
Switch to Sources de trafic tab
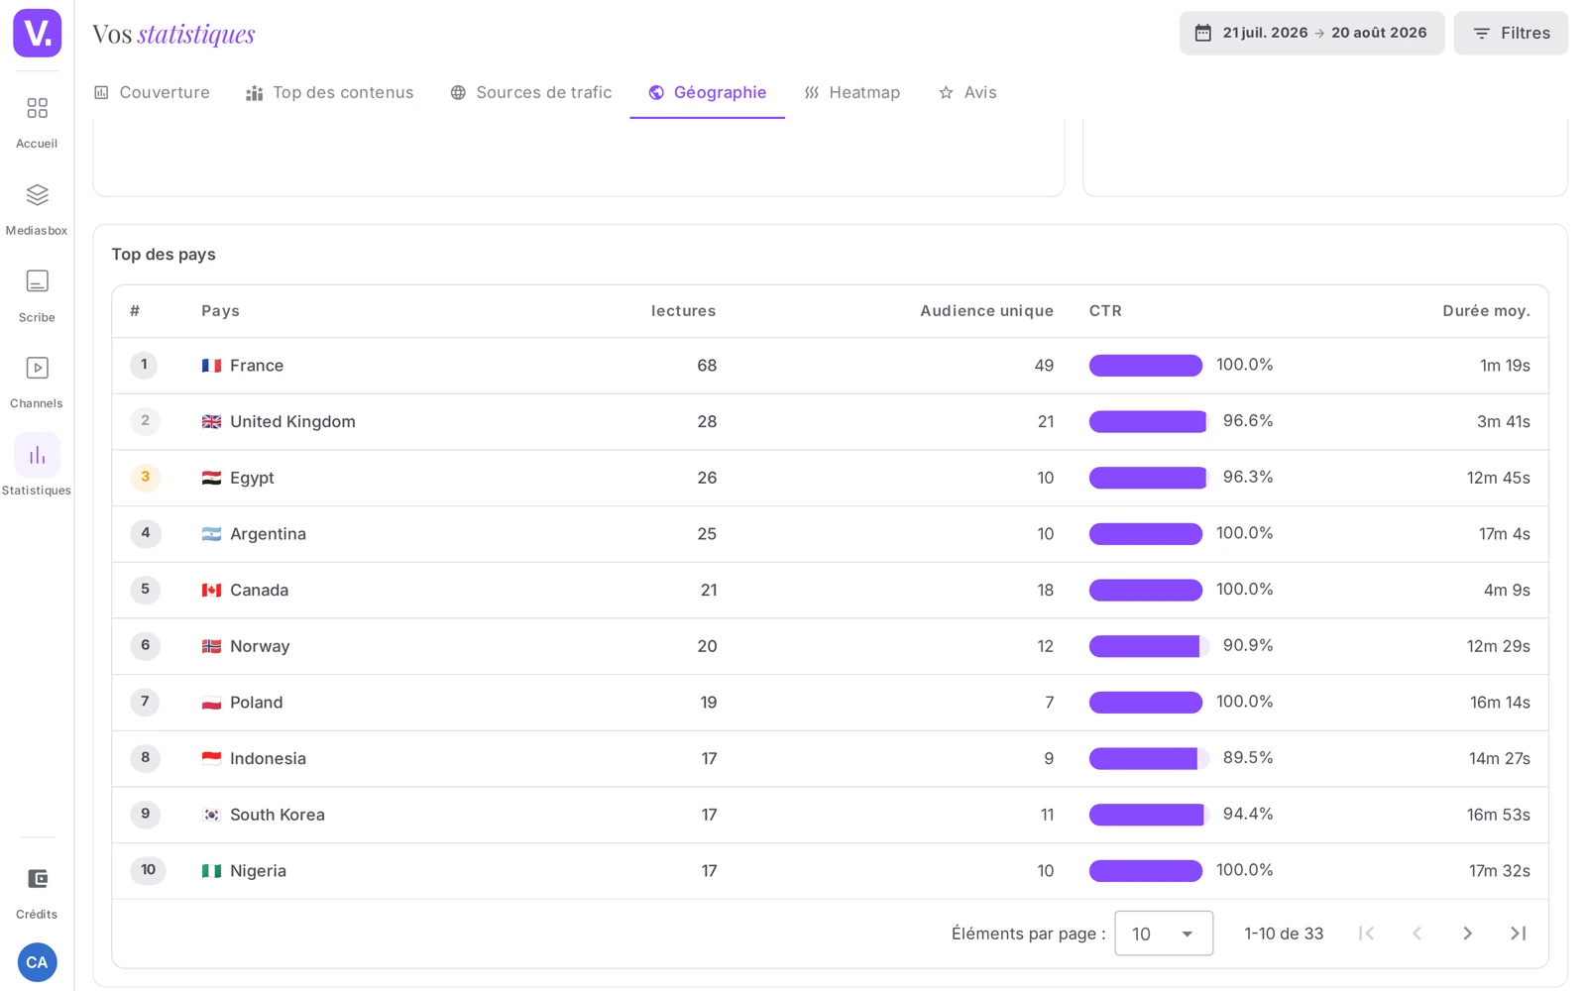(x=530, y=92)
